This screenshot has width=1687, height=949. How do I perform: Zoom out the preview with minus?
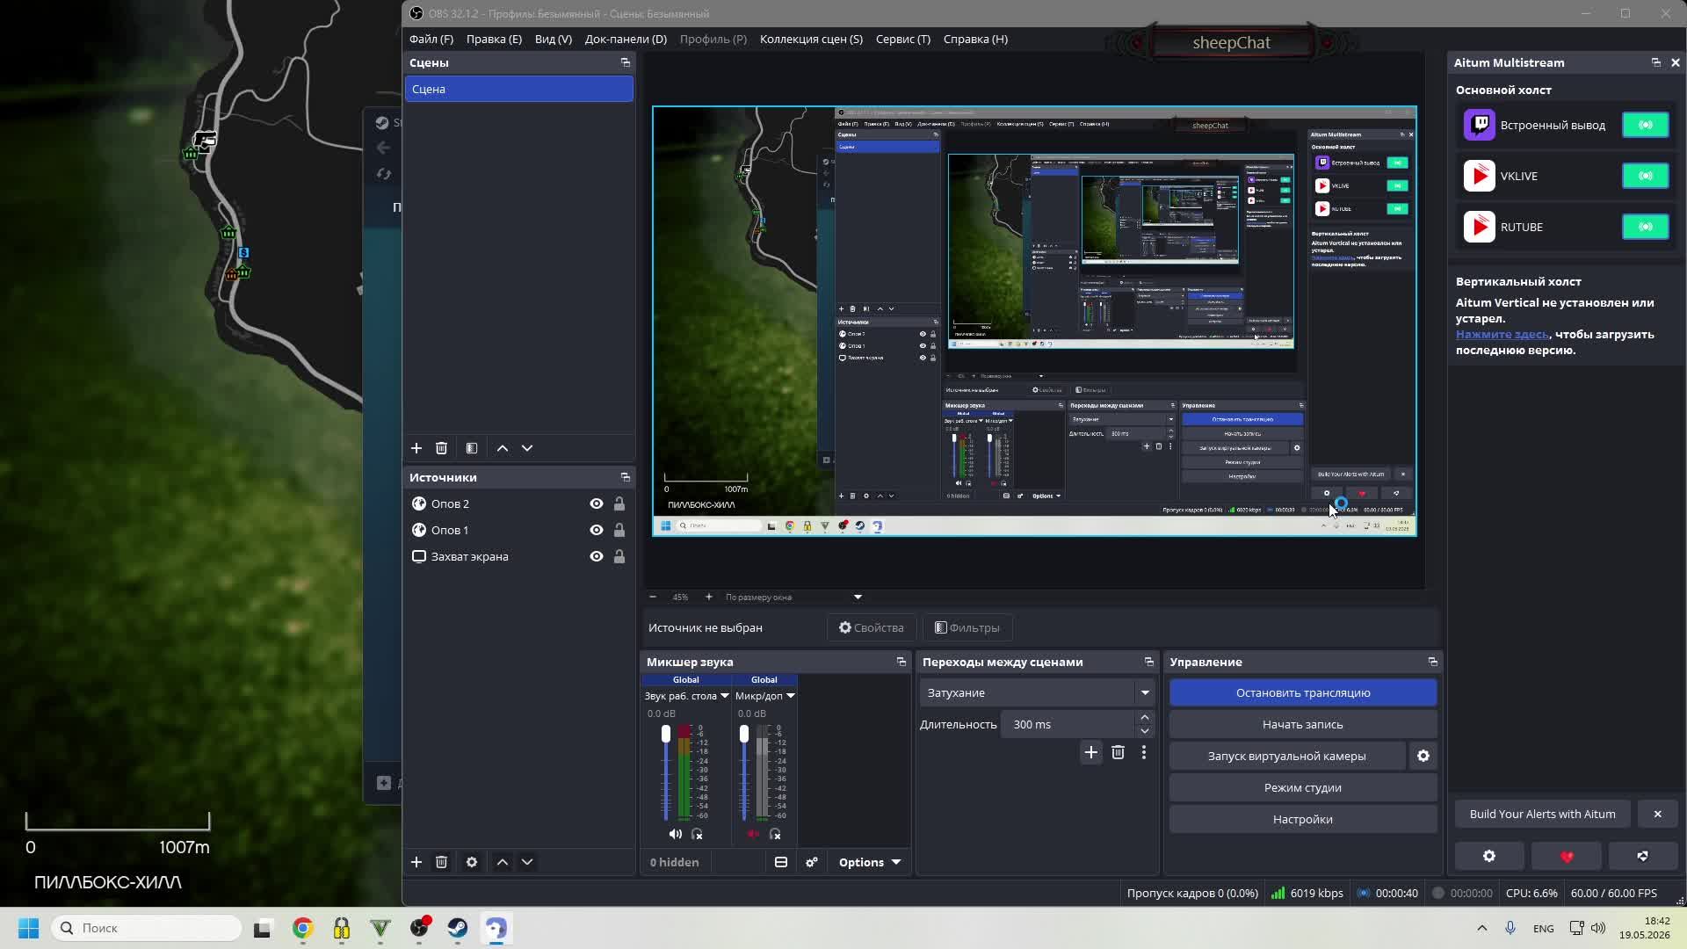(653, 597)
